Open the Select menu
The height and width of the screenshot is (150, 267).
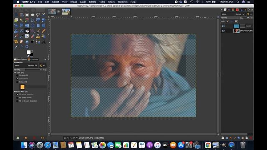coord(55,2)
